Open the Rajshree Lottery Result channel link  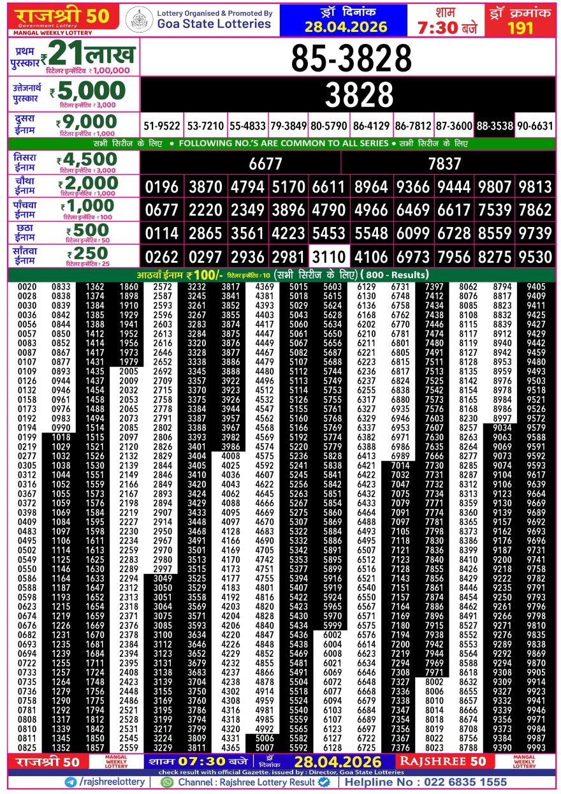(x=247, y=782)
